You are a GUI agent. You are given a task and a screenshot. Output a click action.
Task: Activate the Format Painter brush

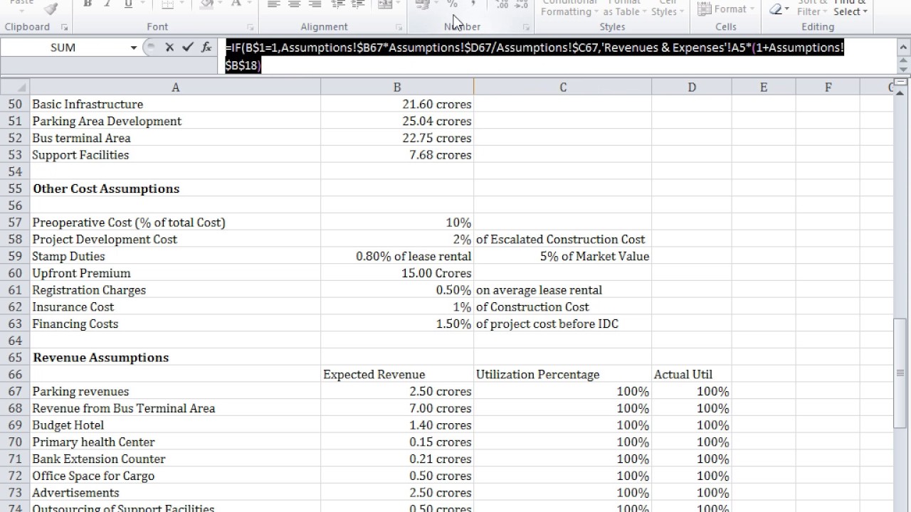51,8
